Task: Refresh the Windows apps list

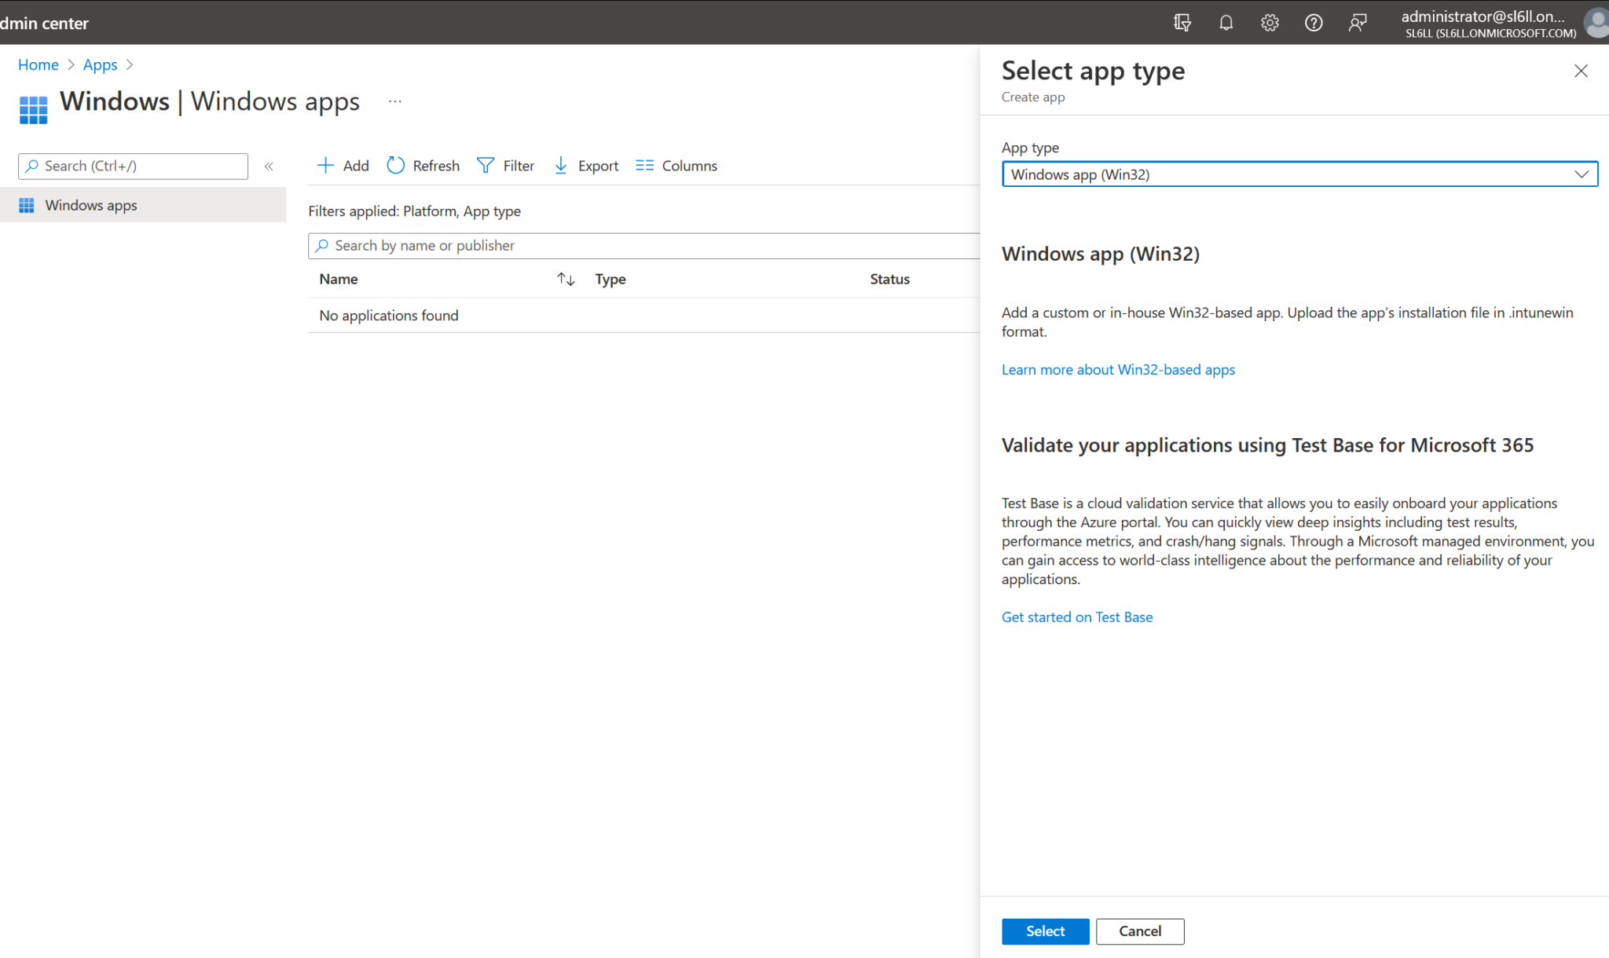Action: click(423, 166)
